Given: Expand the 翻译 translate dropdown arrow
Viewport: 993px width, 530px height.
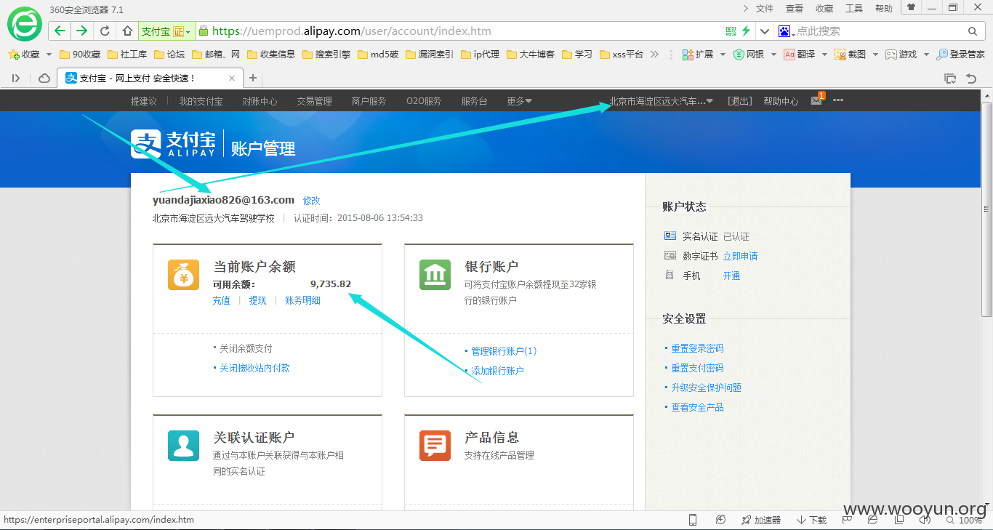Looking at the screenshot, I should pyautogui.click(x=824, y=54).
